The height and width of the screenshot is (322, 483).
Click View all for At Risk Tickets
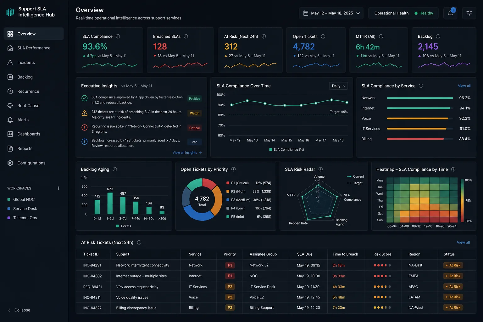pyautogui.click(x=463, y=242)
